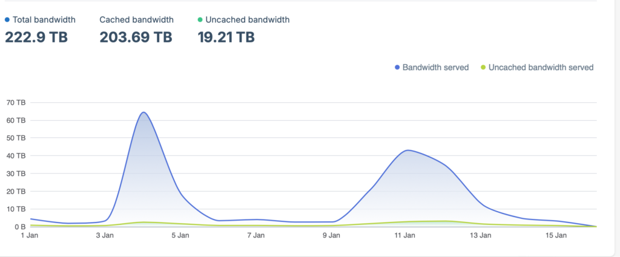Click the 0 B y-axis label
The width and height of the screenshot is (620, 257).
(19, 227)
